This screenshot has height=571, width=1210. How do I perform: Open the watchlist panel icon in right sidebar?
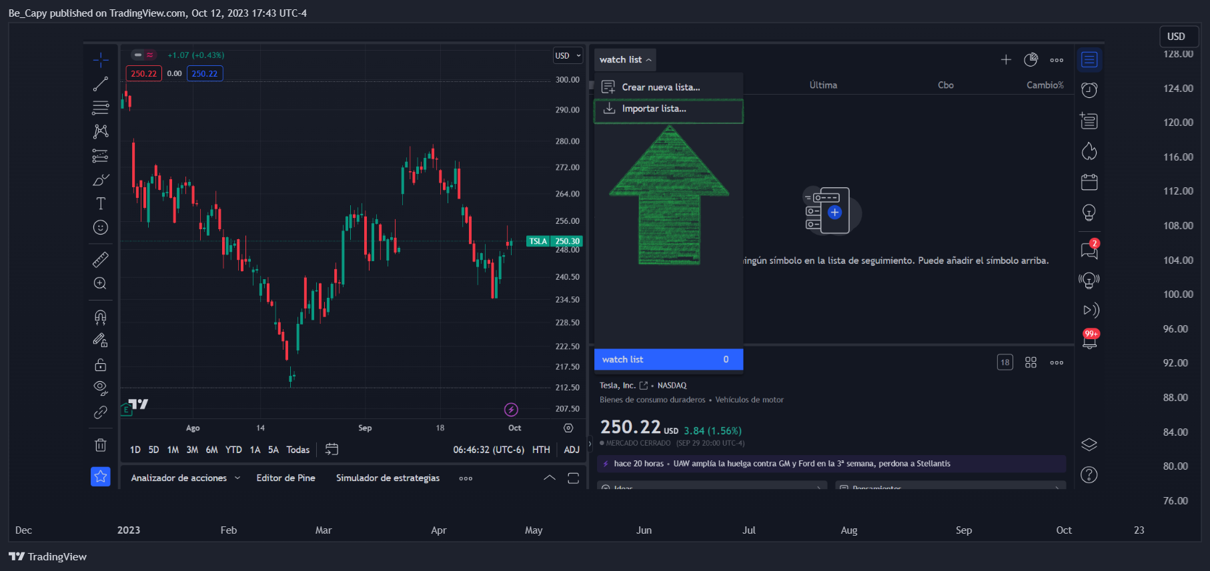pyautogui.click(x=1089, y=60)
